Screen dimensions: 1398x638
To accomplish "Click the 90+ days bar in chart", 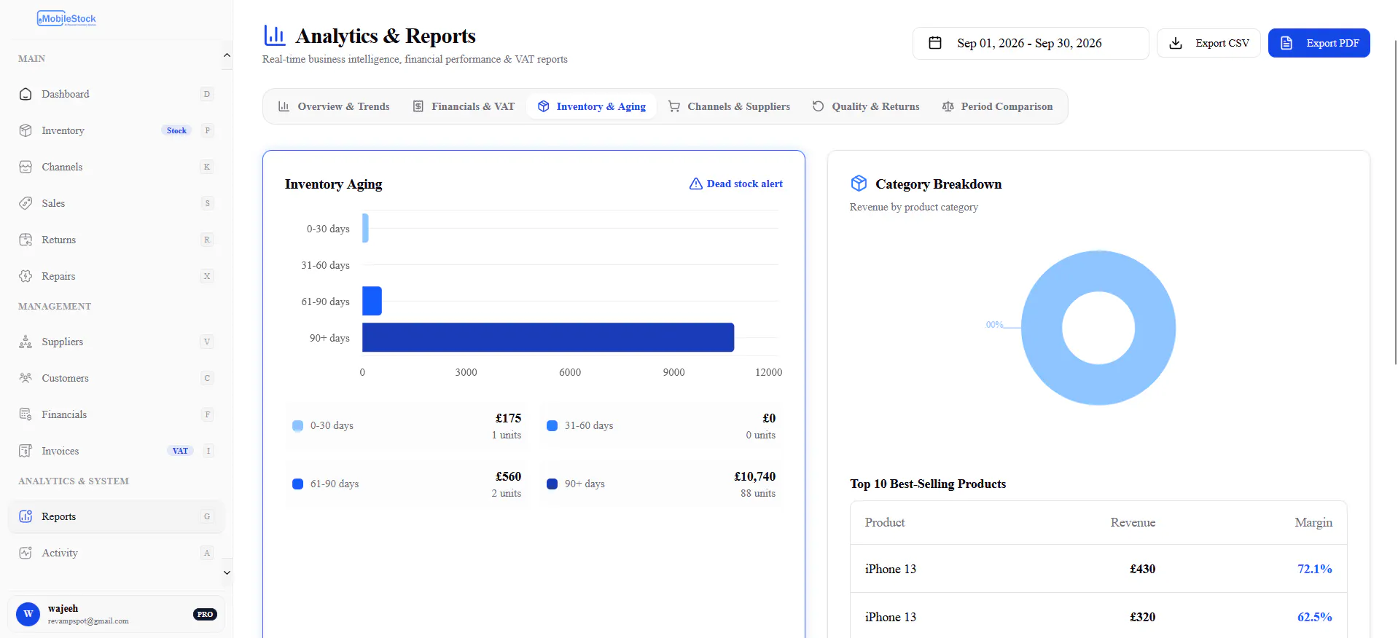I will pos(548,337).
